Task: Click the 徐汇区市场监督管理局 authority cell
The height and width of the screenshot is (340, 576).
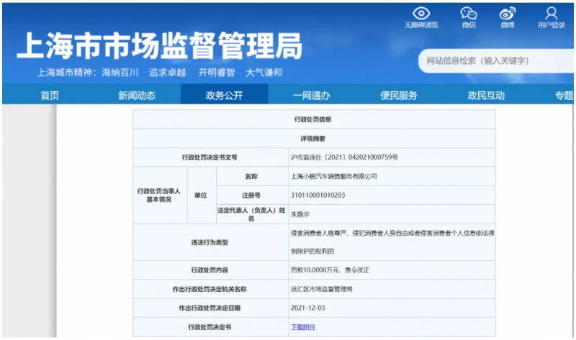Action: (321, 289)
